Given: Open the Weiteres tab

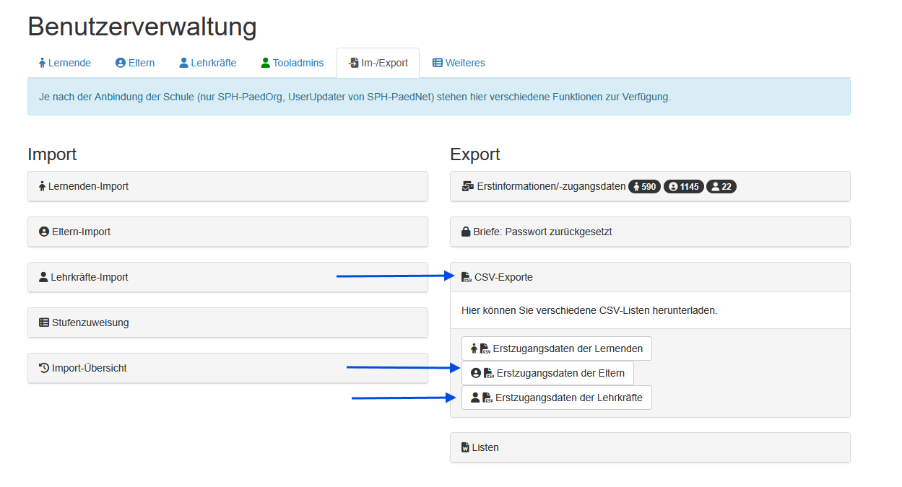Looking at the screenshot, I should pos(458,63).
